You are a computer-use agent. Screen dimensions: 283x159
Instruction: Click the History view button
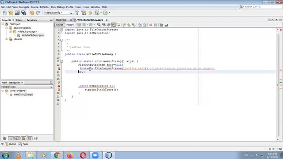click(70, 25)
